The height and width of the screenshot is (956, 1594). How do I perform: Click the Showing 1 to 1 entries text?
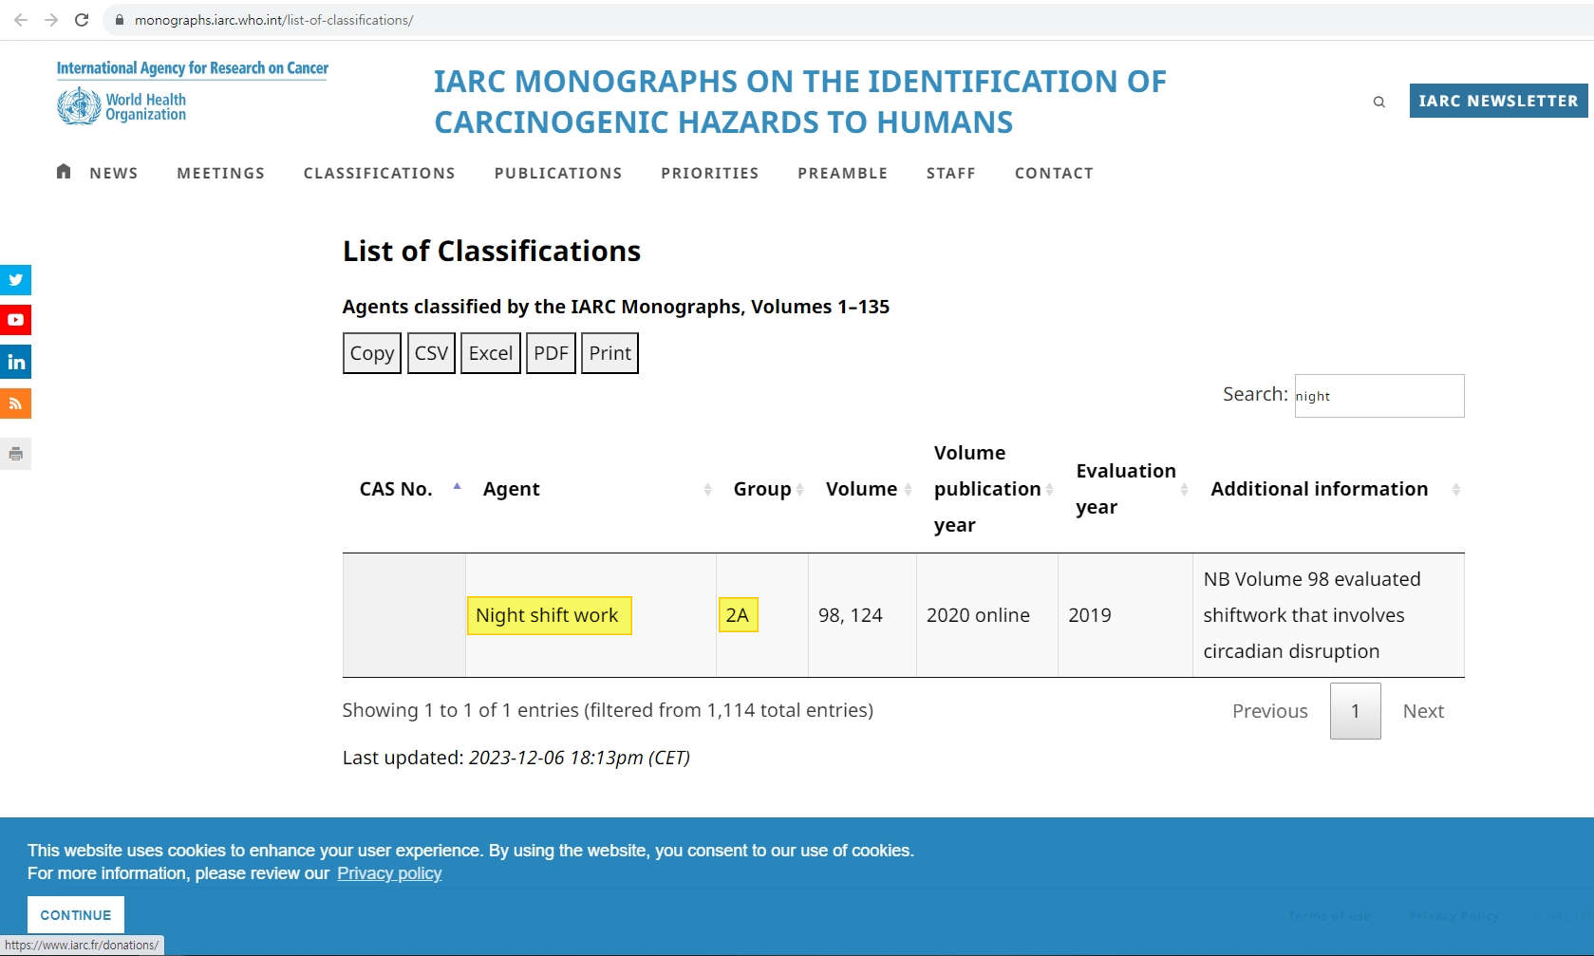click(x=608, y=710)
